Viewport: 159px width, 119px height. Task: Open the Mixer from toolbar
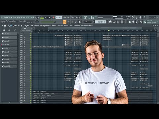tap(122, 22)
